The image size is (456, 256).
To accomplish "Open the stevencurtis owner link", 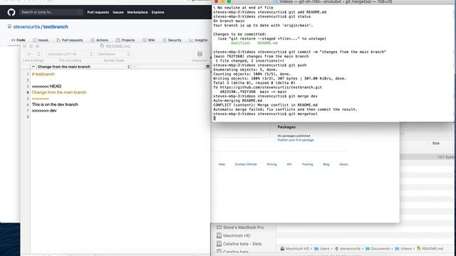I will pyautogui.click(x=26, y=27).
